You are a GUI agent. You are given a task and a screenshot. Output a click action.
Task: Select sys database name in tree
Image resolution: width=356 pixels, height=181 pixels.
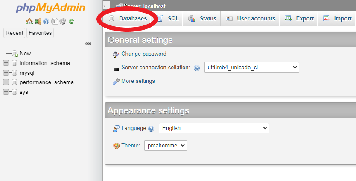(24, 92)
